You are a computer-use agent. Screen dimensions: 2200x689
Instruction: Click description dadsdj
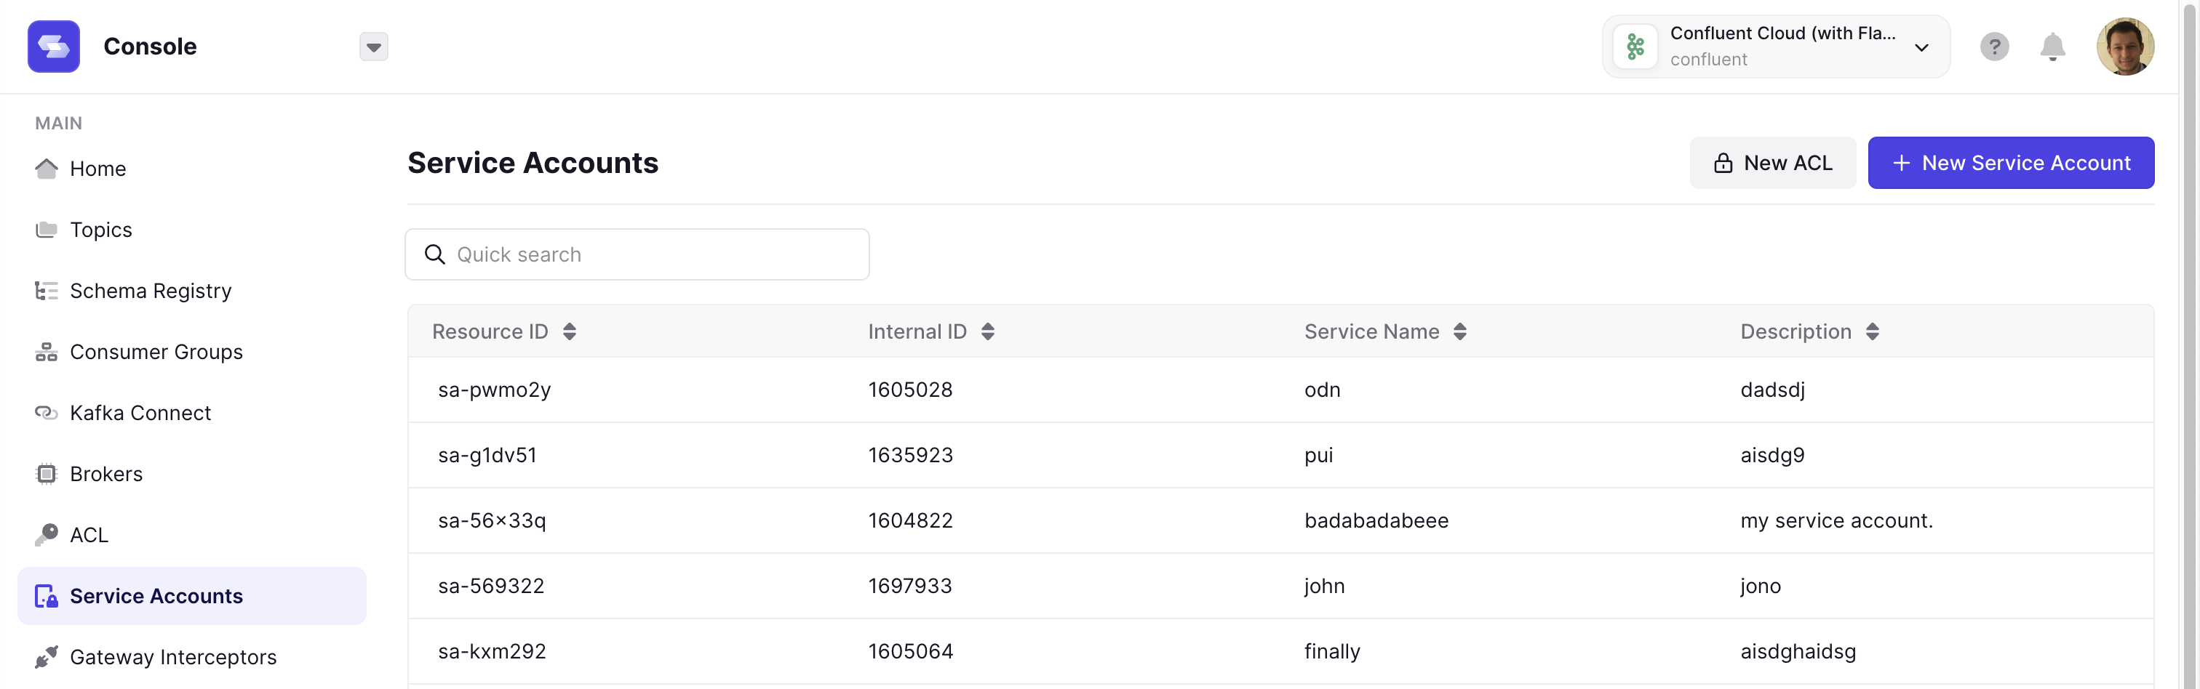tap(1772, 390)
